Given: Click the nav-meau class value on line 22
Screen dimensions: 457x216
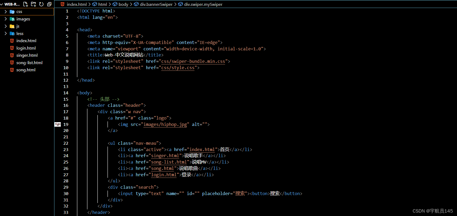Looking at the screenshot, I should 147,143.
